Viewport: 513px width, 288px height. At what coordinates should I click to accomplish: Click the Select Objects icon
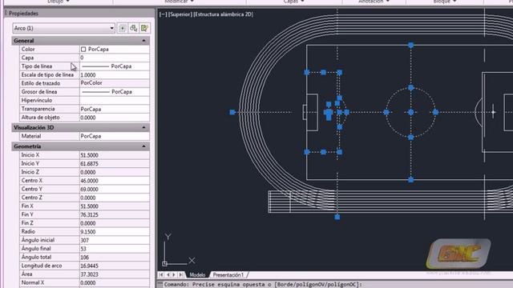(x=133, y=28)
